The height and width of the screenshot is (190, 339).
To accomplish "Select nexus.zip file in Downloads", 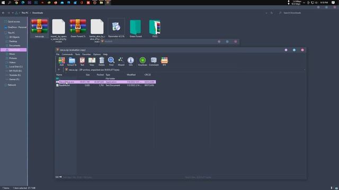I will [39, 28].
